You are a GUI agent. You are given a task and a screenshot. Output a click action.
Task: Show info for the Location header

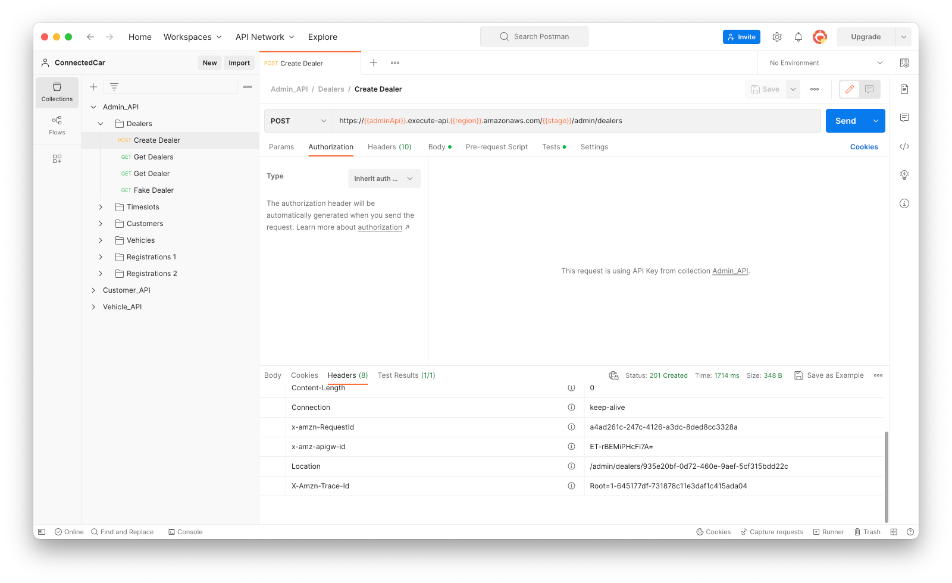tap(571, 466)
